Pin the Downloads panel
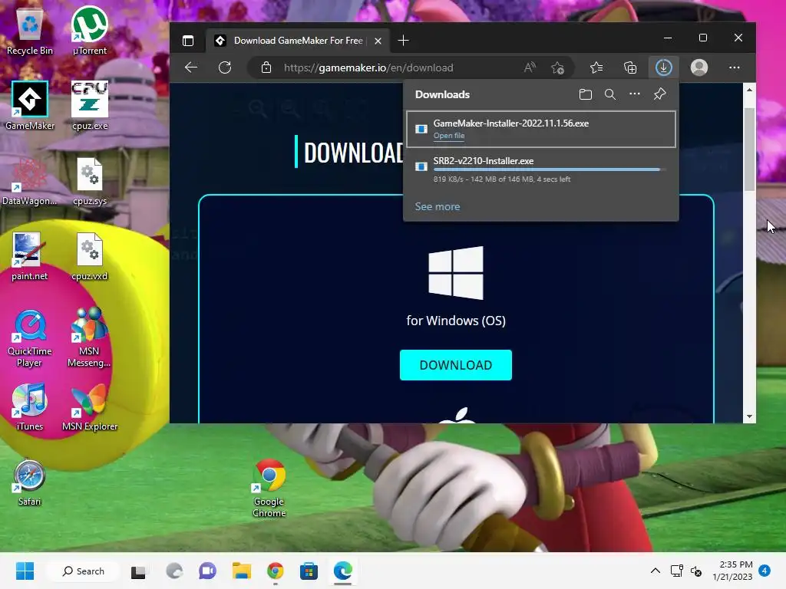Screen dimensions: 786x589 tap(659, 94)
